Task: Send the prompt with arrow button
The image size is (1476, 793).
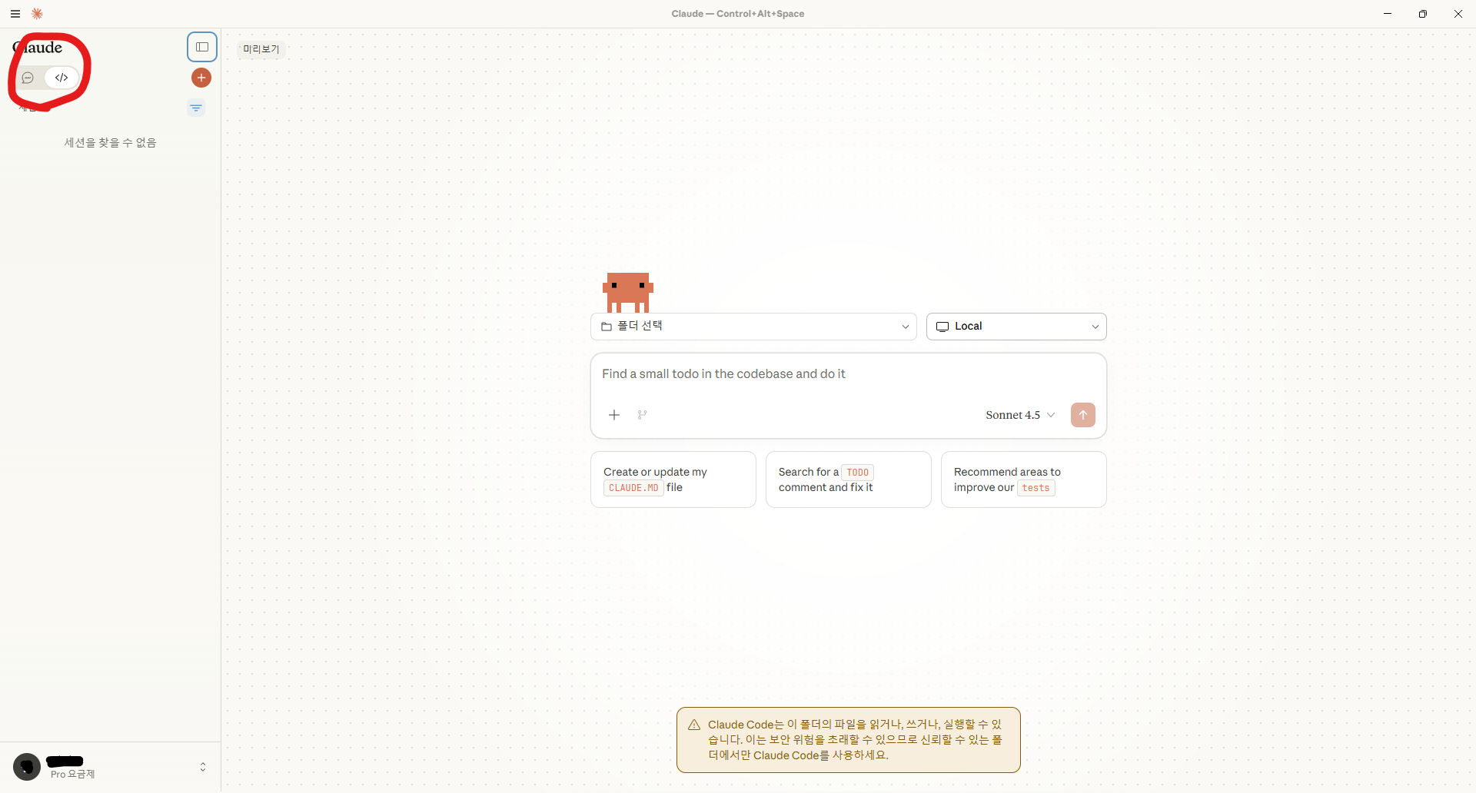Action: pos(1083,415)
